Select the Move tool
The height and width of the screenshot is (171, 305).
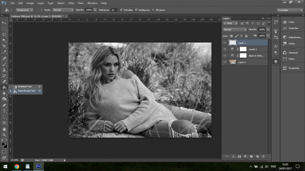(x=4, y=23)
